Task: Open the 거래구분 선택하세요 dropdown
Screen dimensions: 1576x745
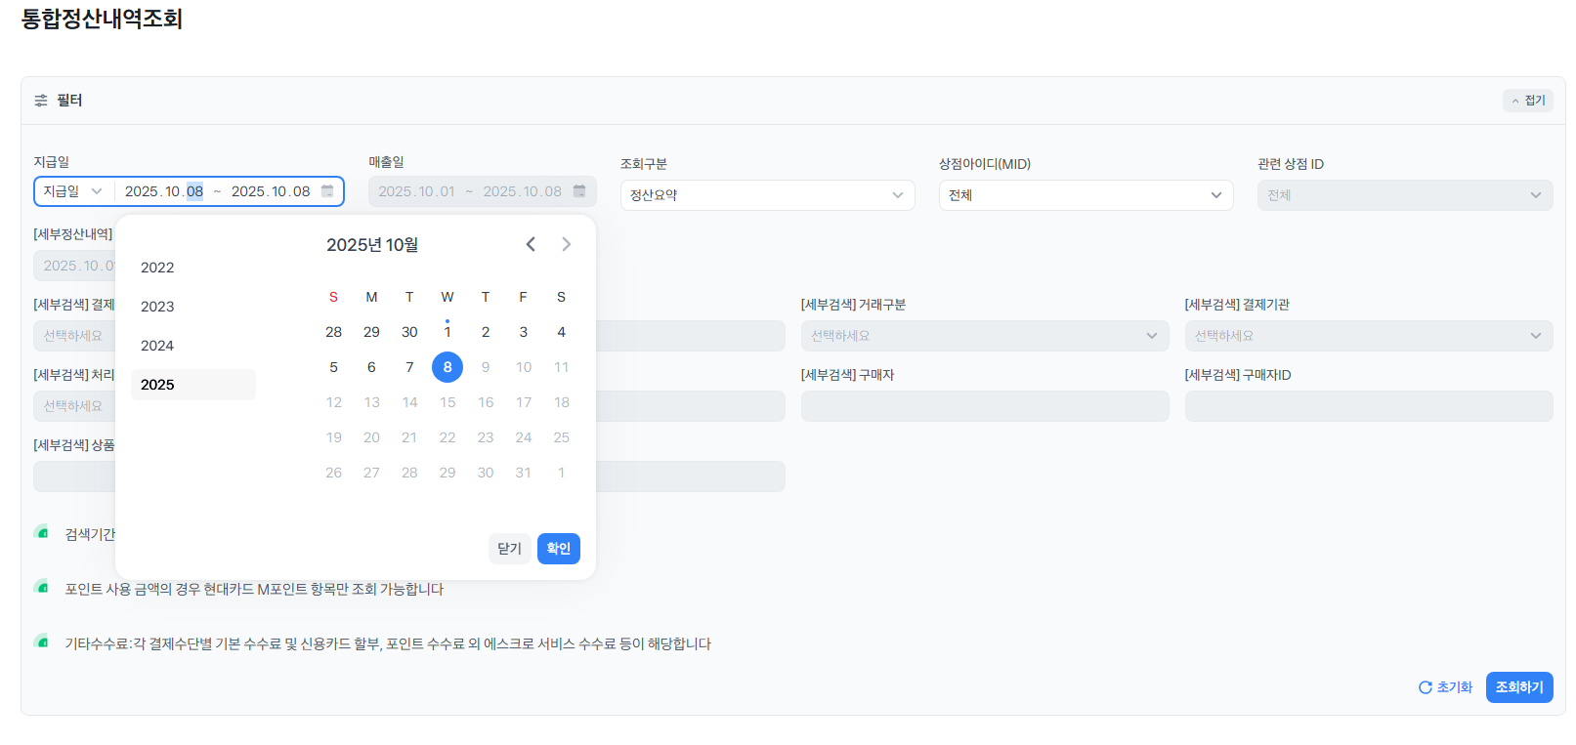Action: (985, 336)
